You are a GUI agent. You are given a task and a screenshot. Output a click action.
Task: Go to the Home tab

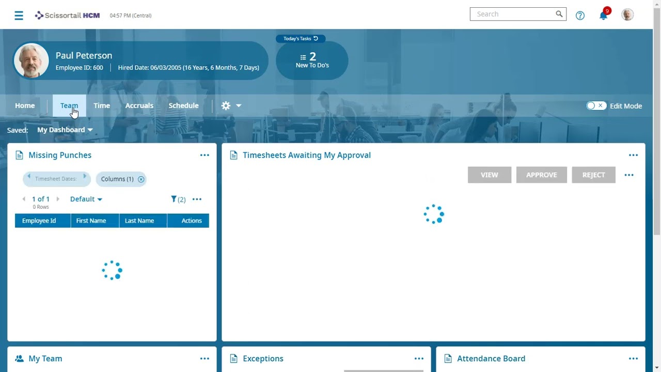coord(25,105)
